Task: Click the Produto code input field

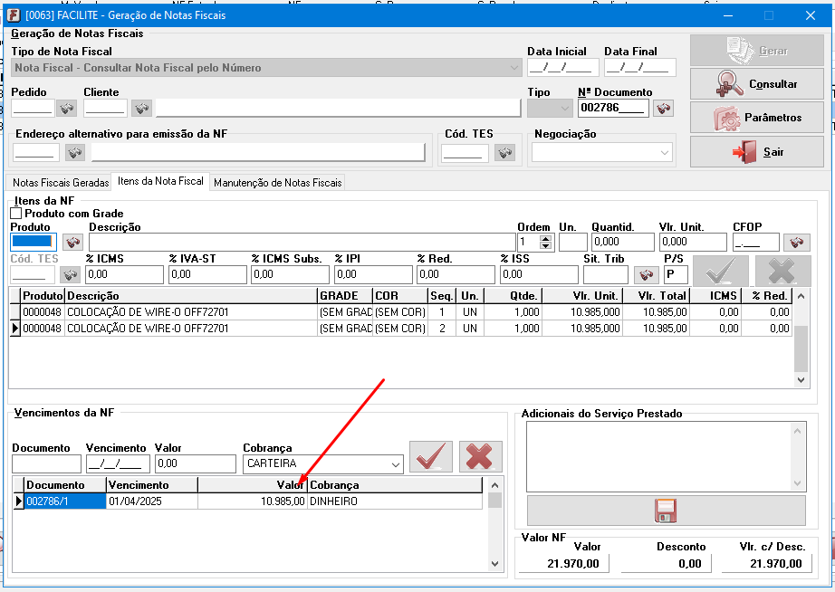Action: click(33, 242)
